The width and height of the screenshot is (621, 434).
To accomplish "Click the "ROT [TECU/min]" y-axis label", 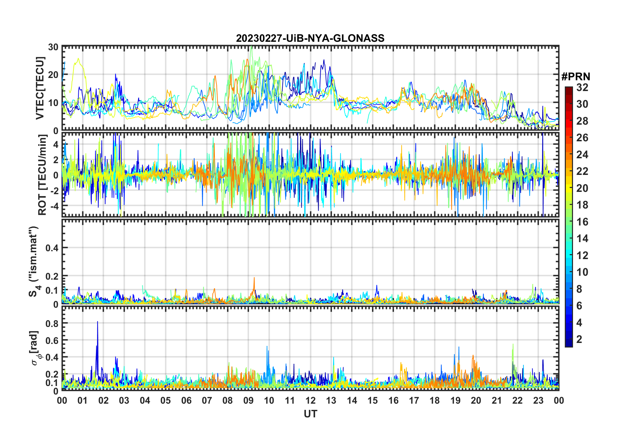I will tap(42, 175).
